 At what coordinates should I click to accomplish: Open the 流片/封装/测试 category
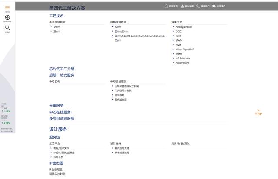tap(181, 143)
